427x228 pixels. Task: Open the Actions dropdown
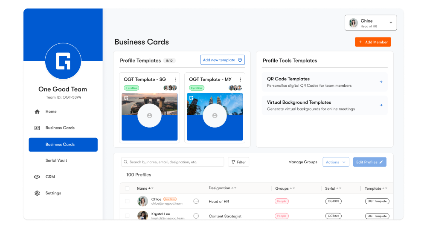point(336,162)
